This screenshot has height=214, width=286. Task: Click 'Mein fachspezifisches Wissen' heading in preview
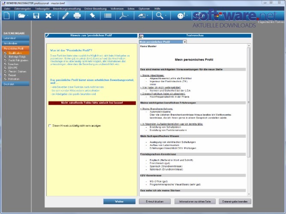[160, 136]
